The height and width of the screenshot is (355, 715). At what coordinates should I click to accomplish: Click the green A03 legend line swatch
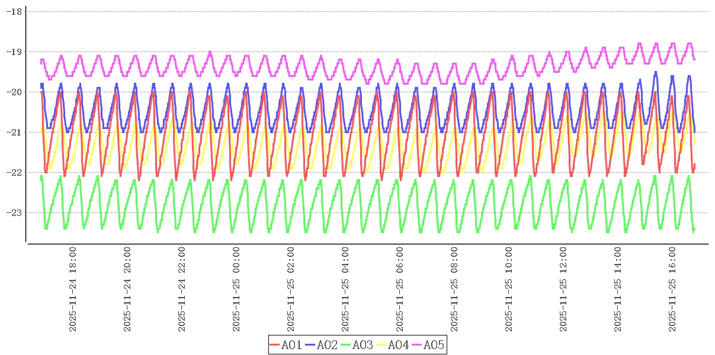346,345
